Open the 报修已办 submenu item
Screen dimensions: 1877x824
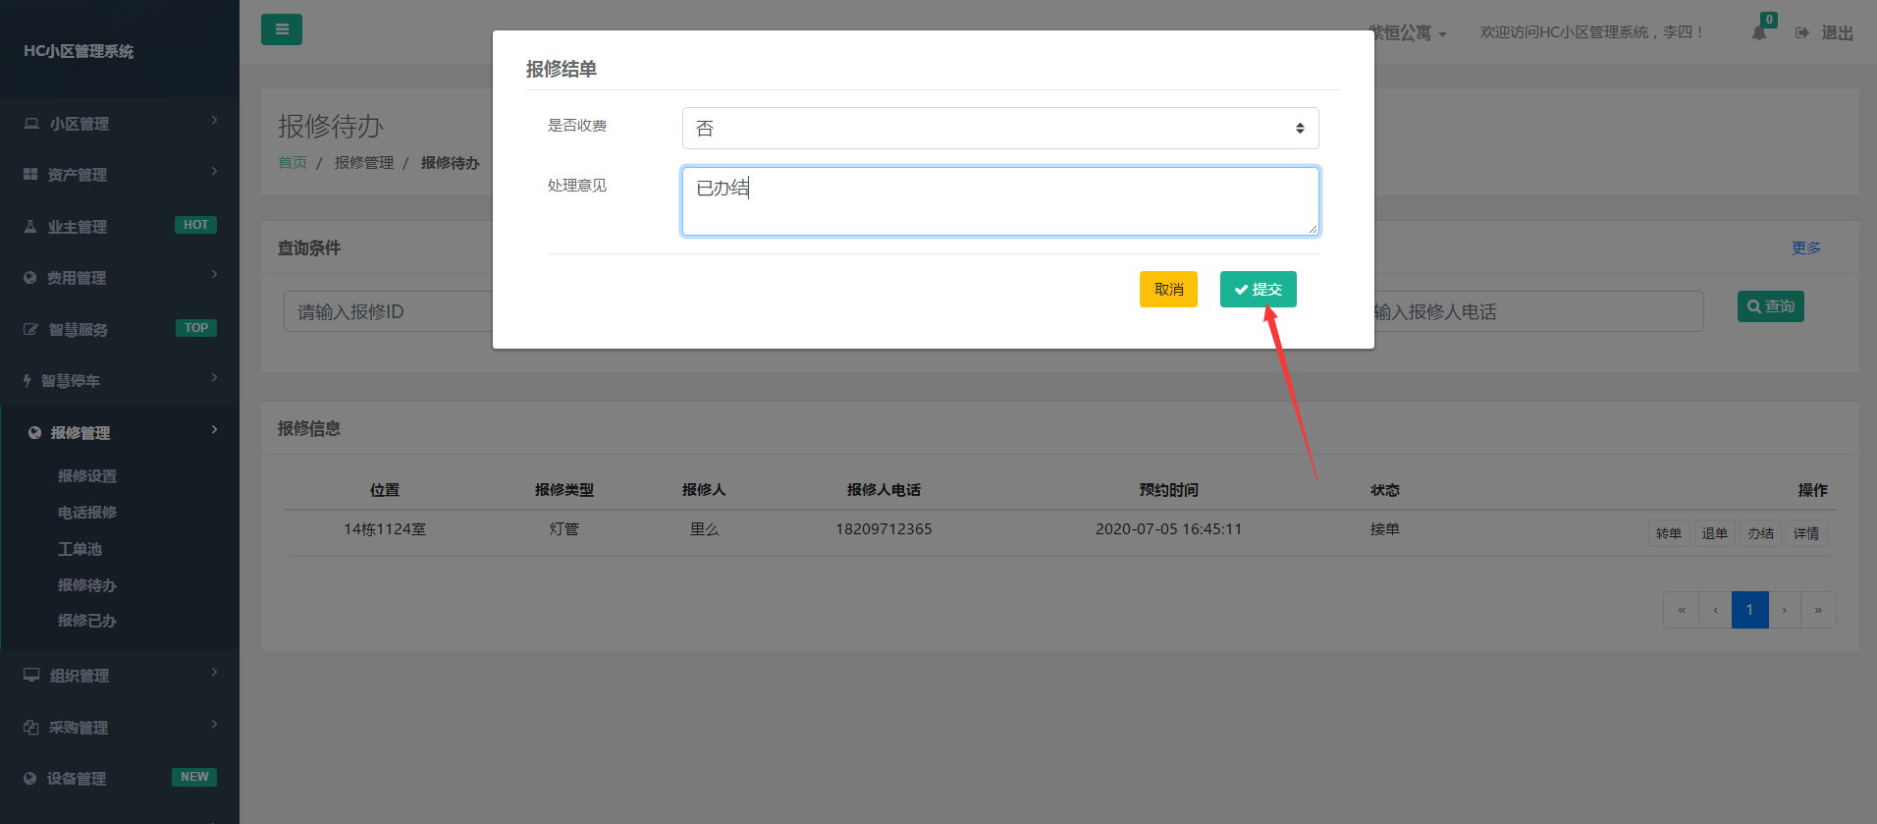point(87,621)
